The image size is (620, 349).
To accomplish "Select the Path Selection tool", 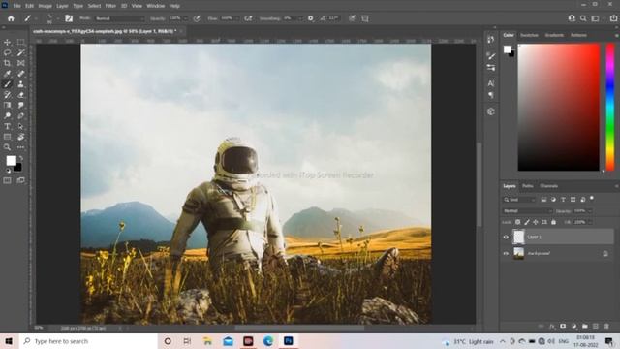I will click(21, 126).
